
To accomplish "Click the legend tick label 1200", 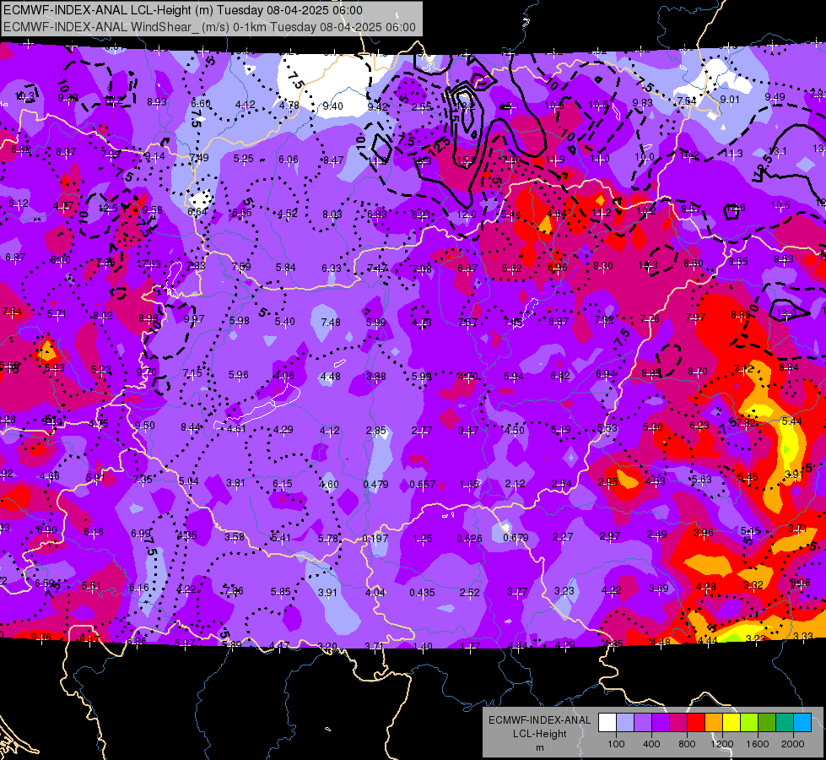I will click(721, 744).
